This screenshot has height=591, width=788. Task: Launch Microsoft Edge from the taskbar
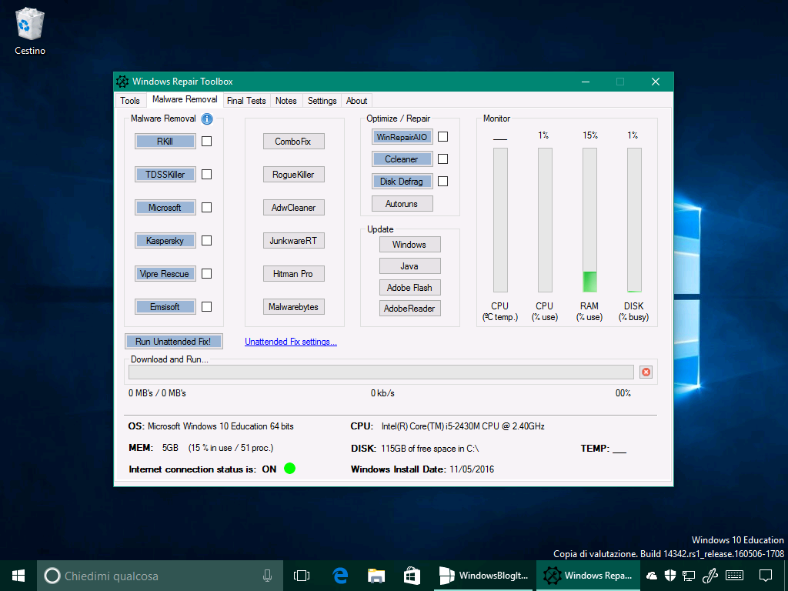pos(340,576)
